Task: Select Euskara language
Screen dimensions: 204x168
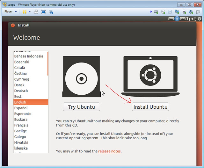Action: (x=31, y=119)
